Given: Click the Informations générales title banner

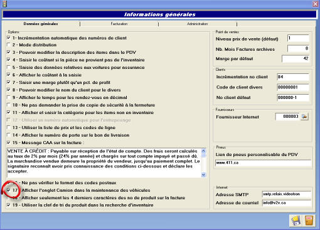Looking at the screenshot, I should pos(159,14).
